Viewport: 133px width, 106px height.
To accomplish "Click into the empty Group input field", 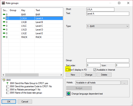I will [108, 61].
